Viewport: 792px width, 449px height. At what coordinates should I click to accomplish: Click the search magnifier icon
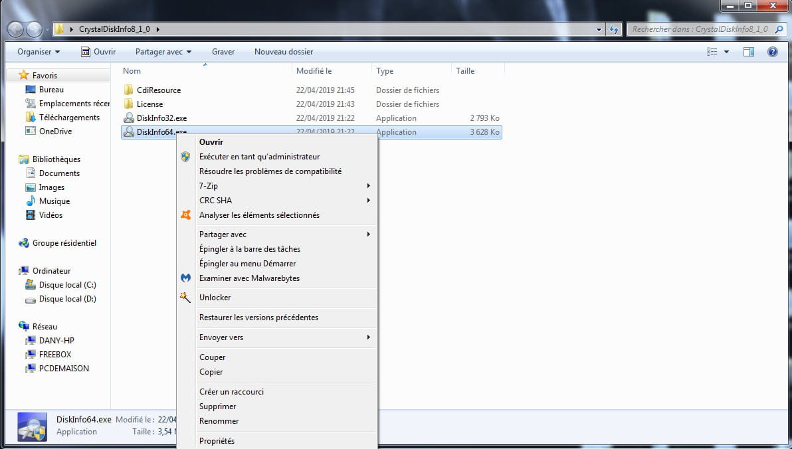779,29
